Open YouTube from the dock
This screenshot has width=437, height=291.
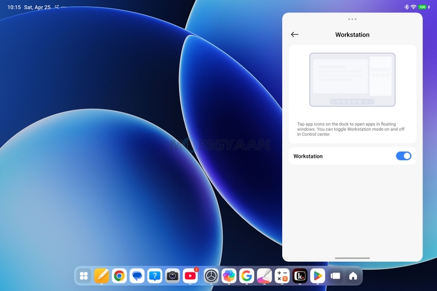click(x=190, y=275)
